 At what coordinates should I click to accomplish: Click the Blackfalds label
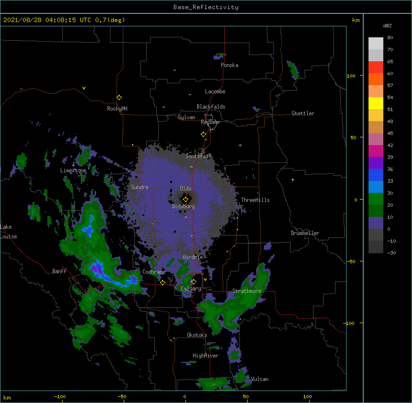coord(211,107)
